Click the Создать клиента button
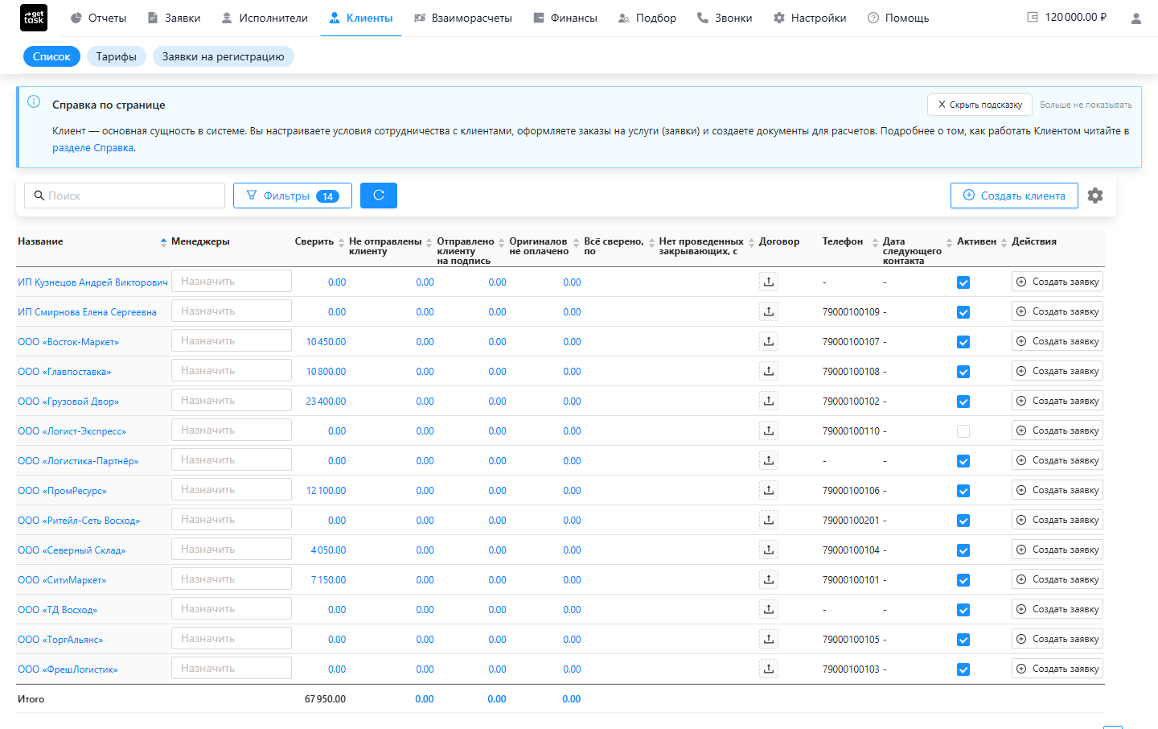The height and width of the screenshot is (729, 1158). tap(1014, 196)
